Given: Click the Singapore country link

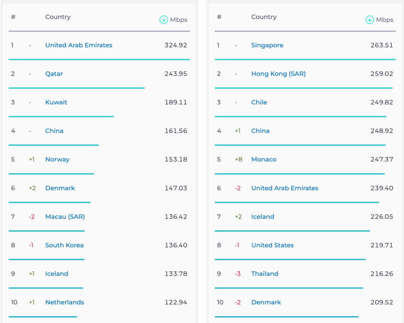Looking at the screenshot, I should (267, 45).
